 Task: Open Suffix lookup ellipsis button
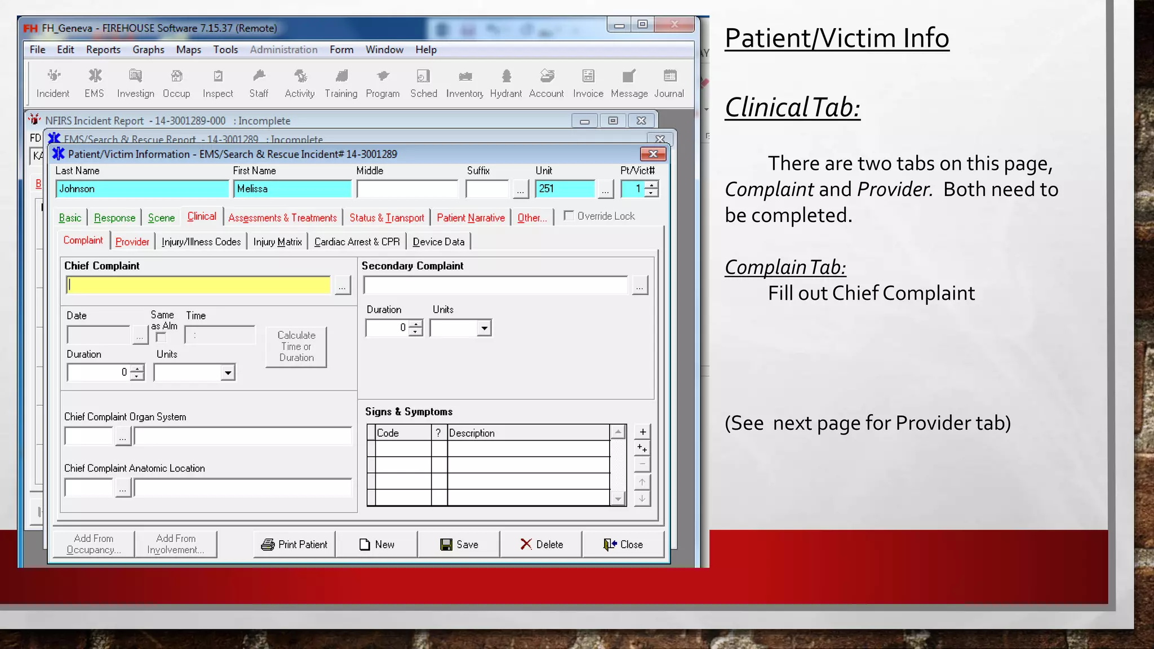[x=520, y=189]
